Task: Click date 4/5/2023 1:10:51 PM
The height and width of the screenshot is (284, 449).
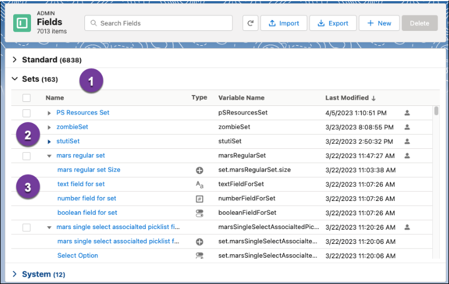Action: coord(356,113)
